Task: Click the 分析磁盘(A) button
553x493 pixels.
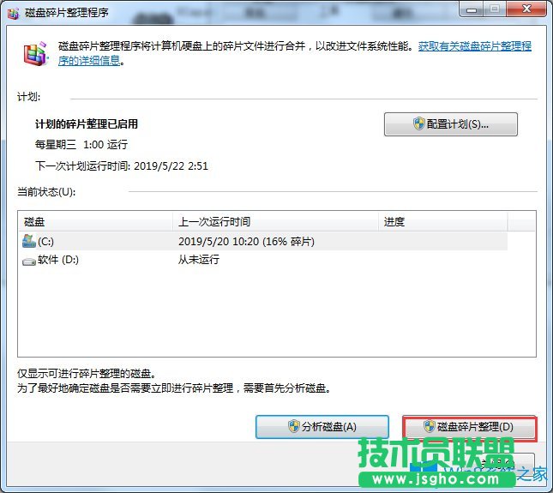Action: (x=322, y=427)
